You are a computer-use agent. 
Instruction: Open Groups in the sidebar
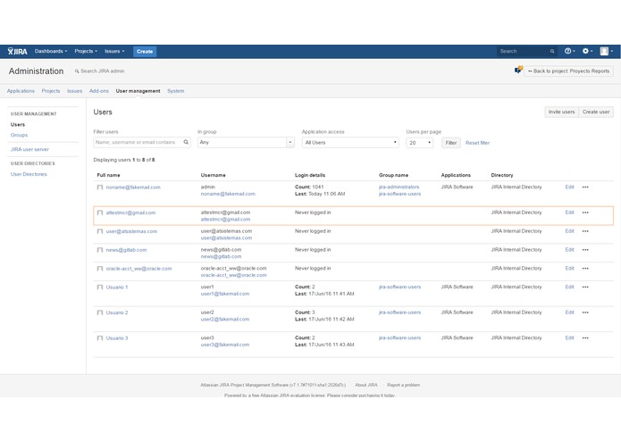(19, 135)
